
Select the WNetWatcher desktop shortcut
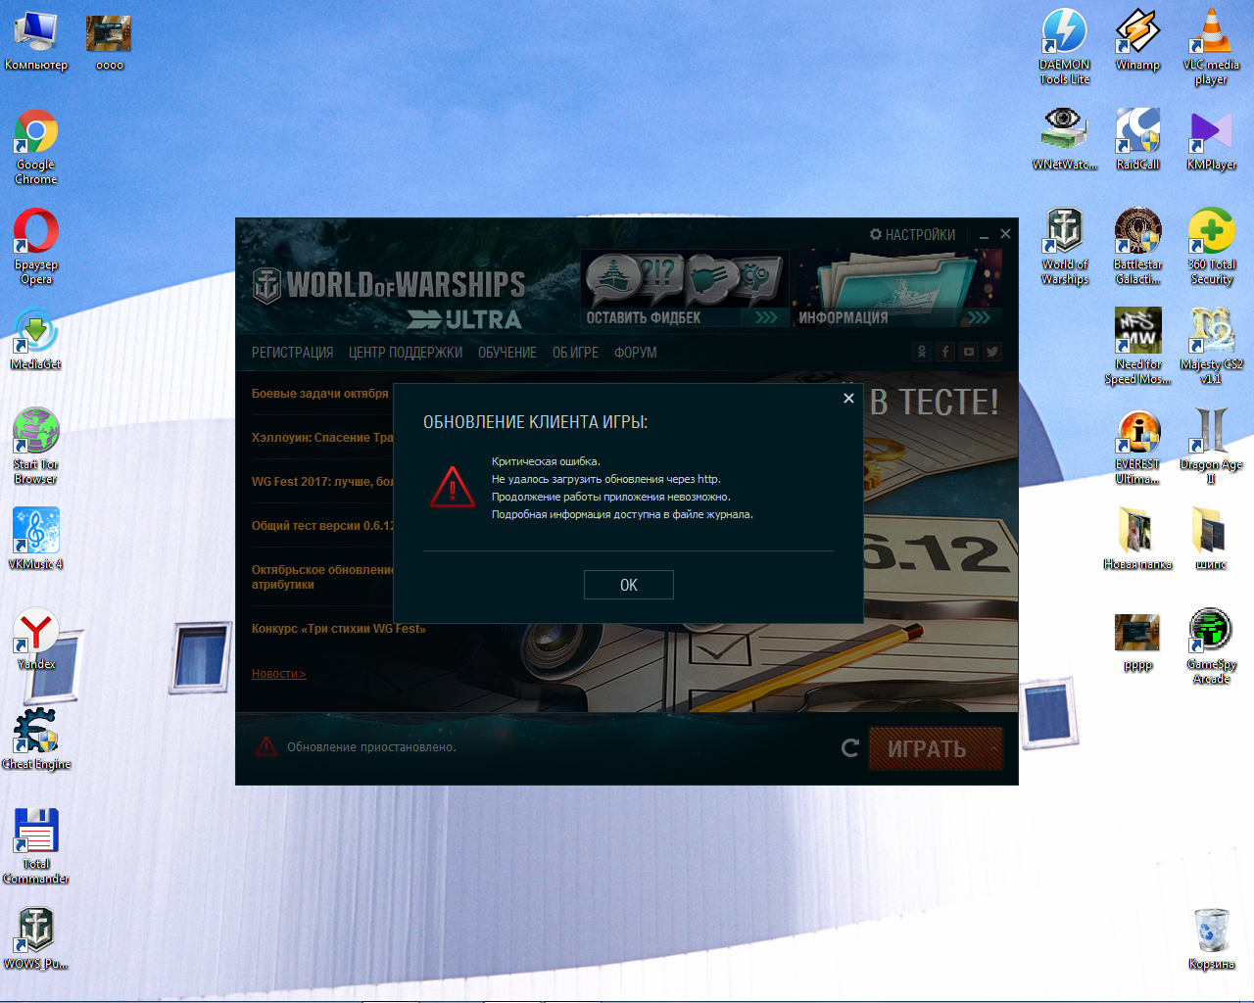1065,139
